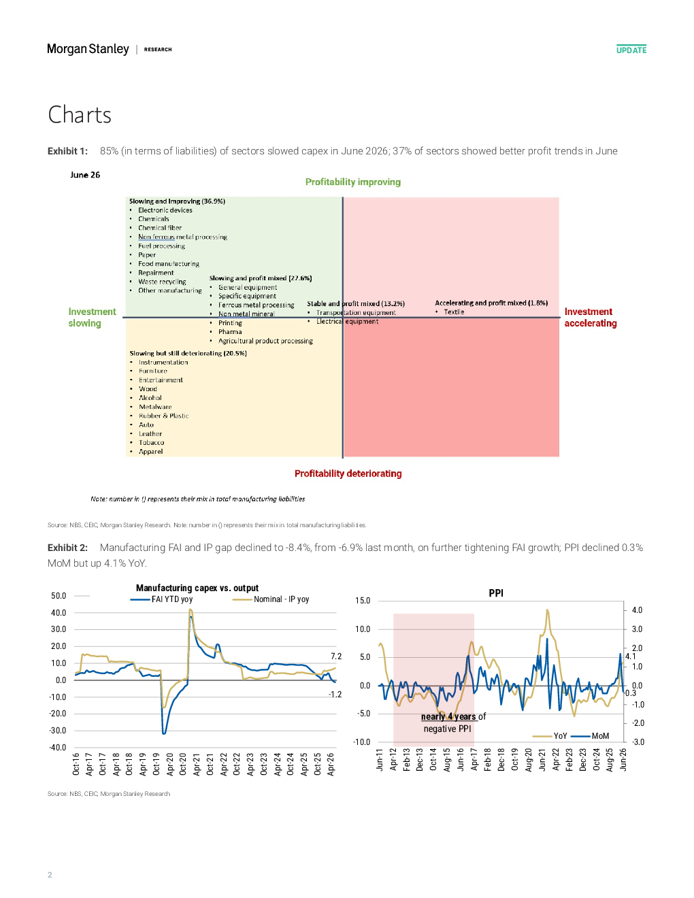Select 'Slowing but still deteriorating (20.5%)' heading
The height and width of the screenshot is (898, 694).
188,353
